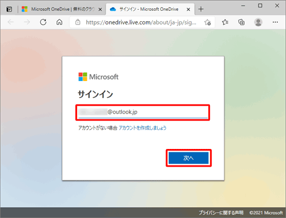Close the Microsoft OneDrive tab
The height and width of the screenshot is (218, 286).
(x=100, y=9)
